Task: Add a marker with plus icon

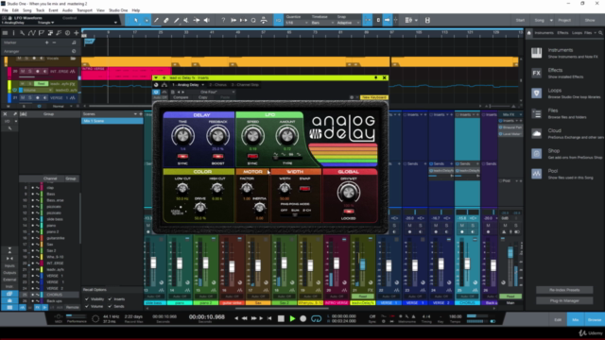Action: click(x=47, y=42)
